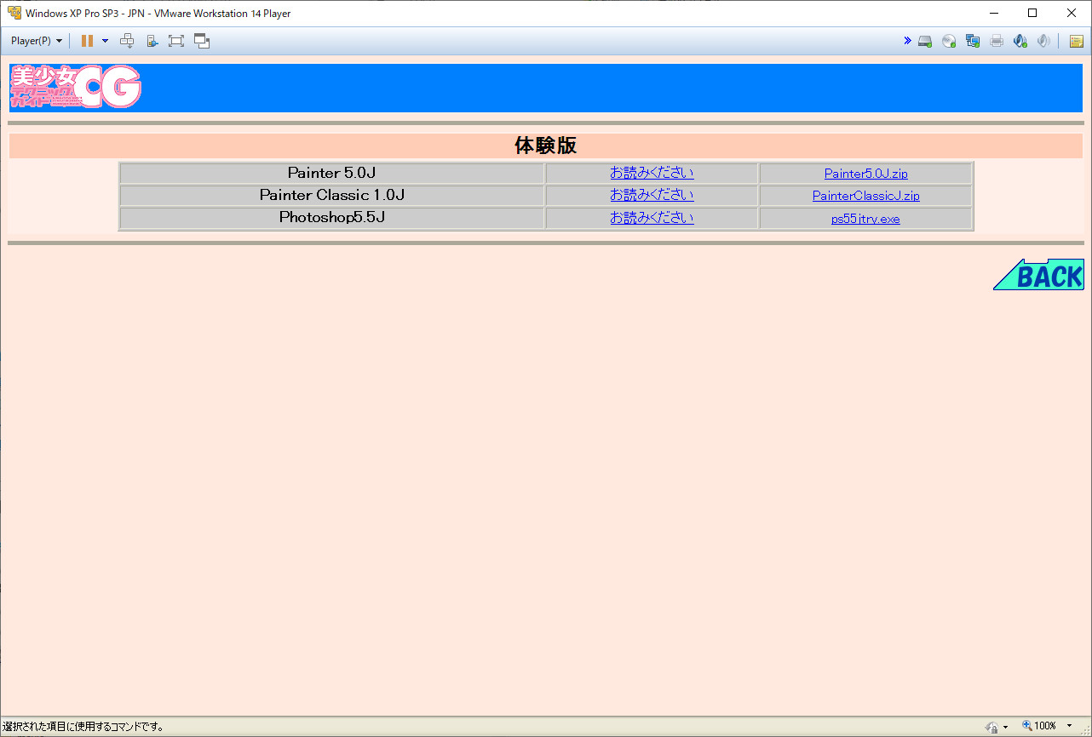Click the security zone lock icon

point(991,727)
